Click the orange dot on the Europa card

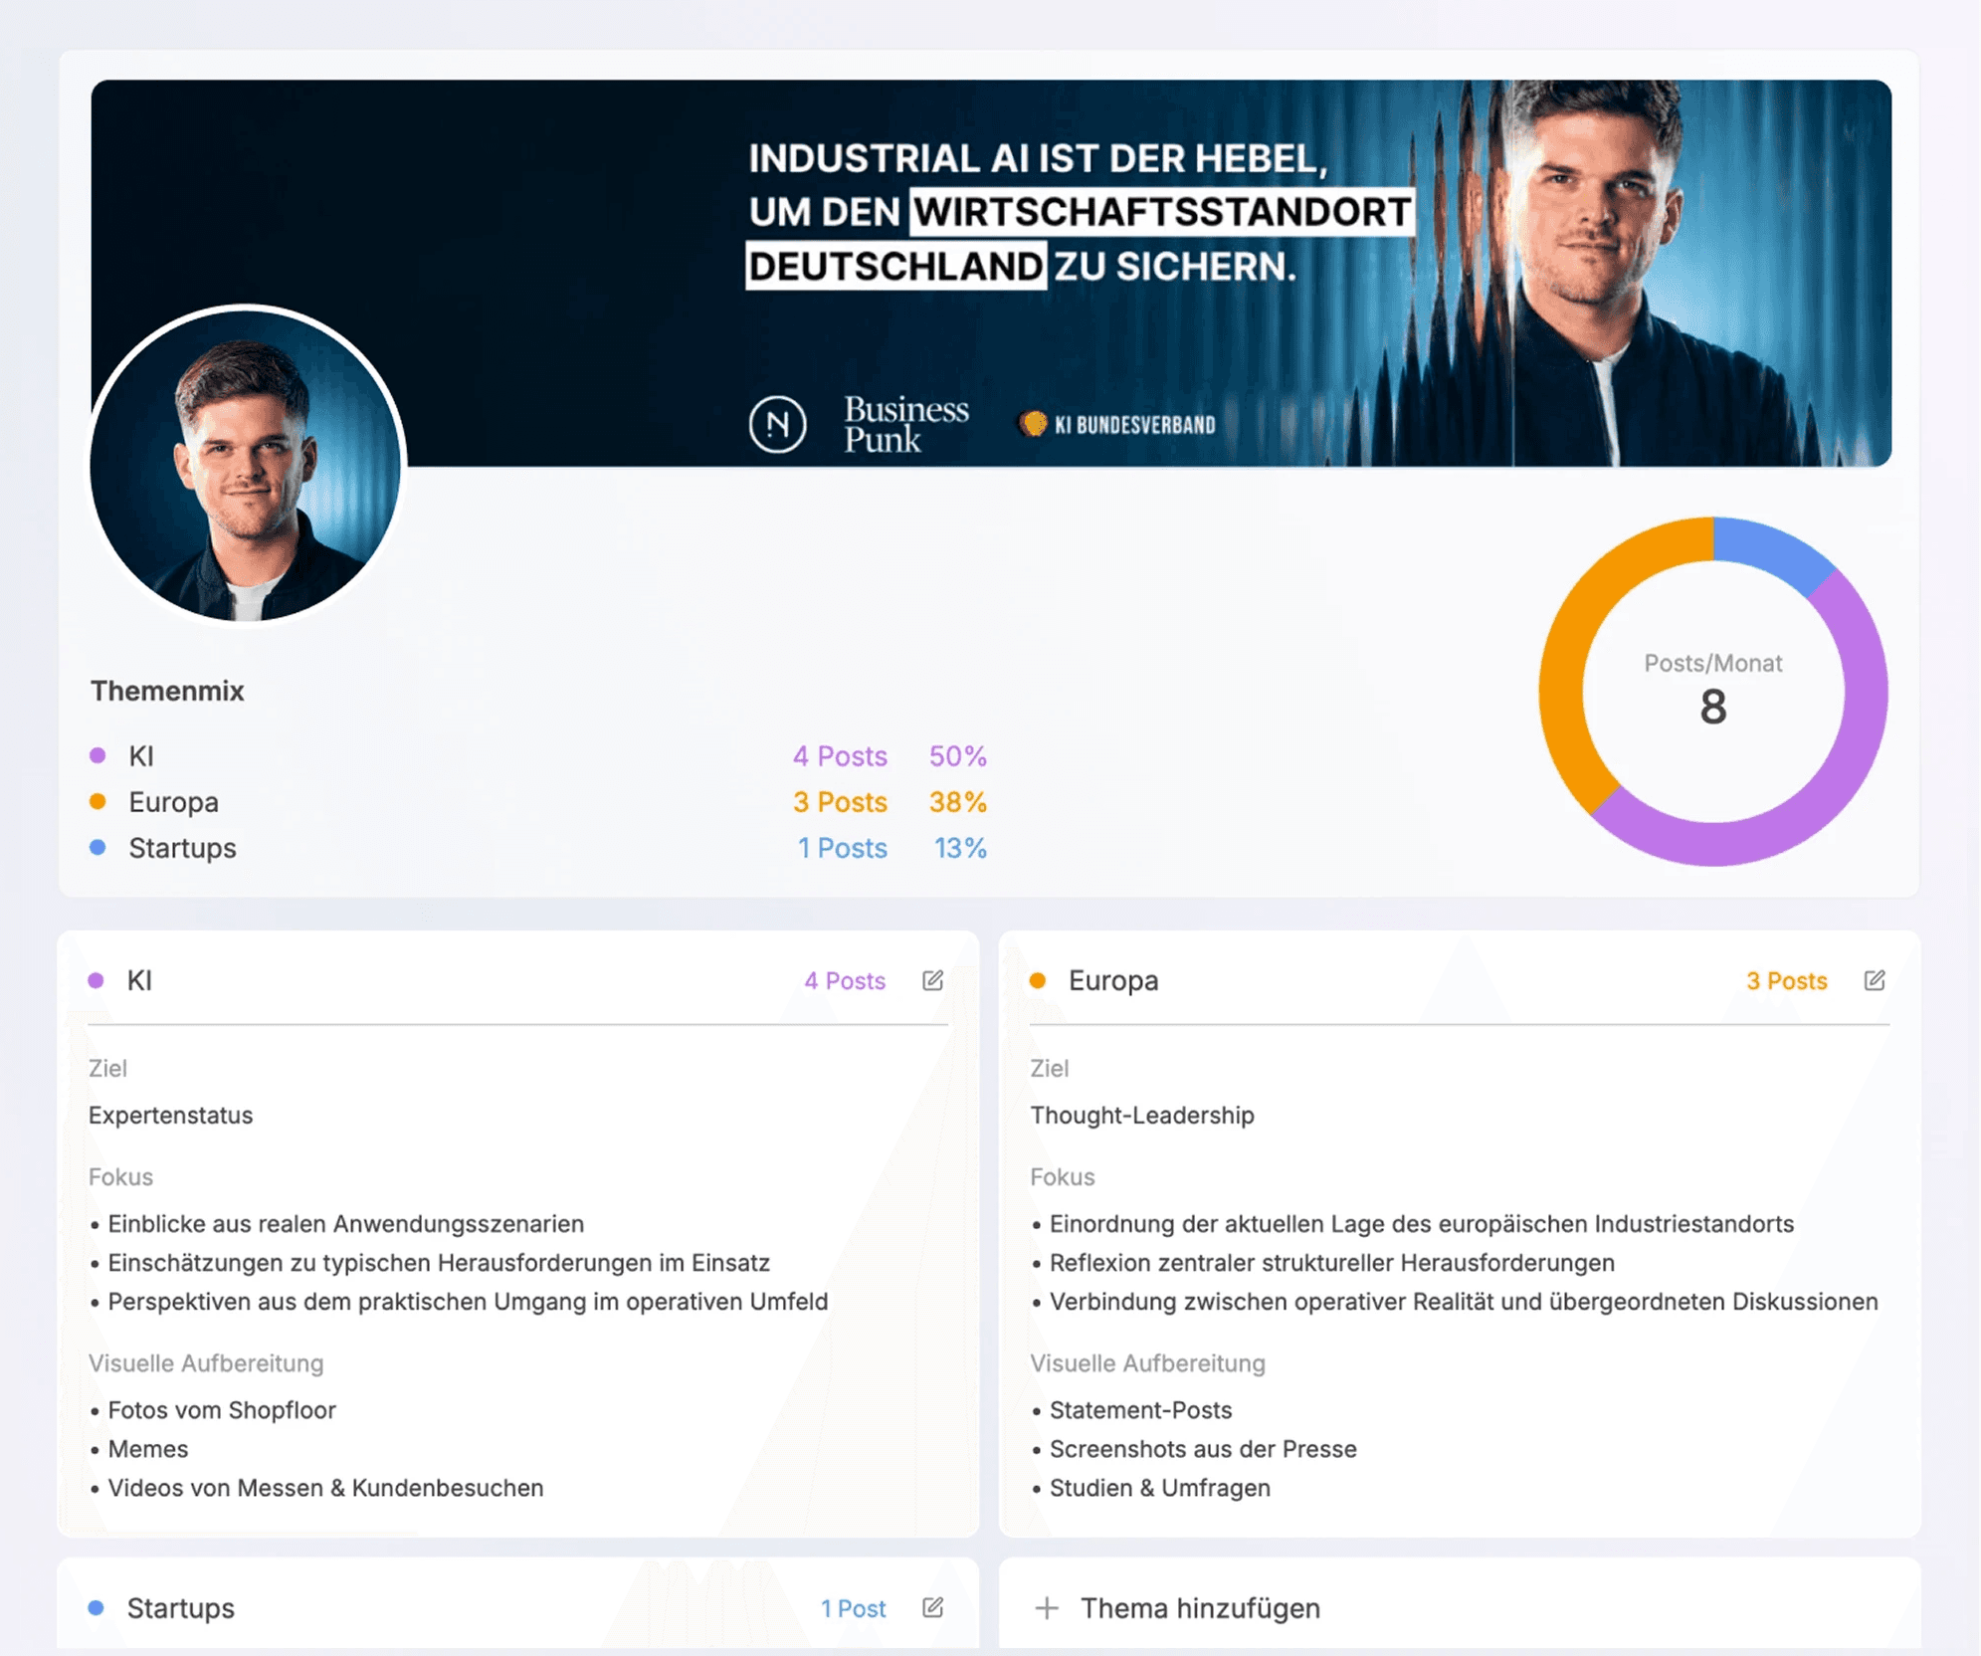tap(1038, 980)
